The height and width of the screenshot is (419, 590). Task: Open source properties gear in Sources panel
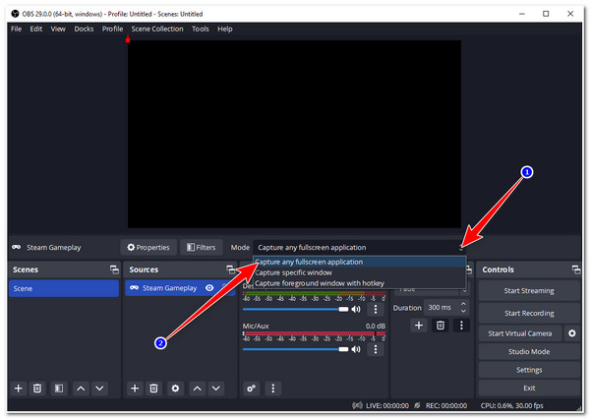(175, 389)
